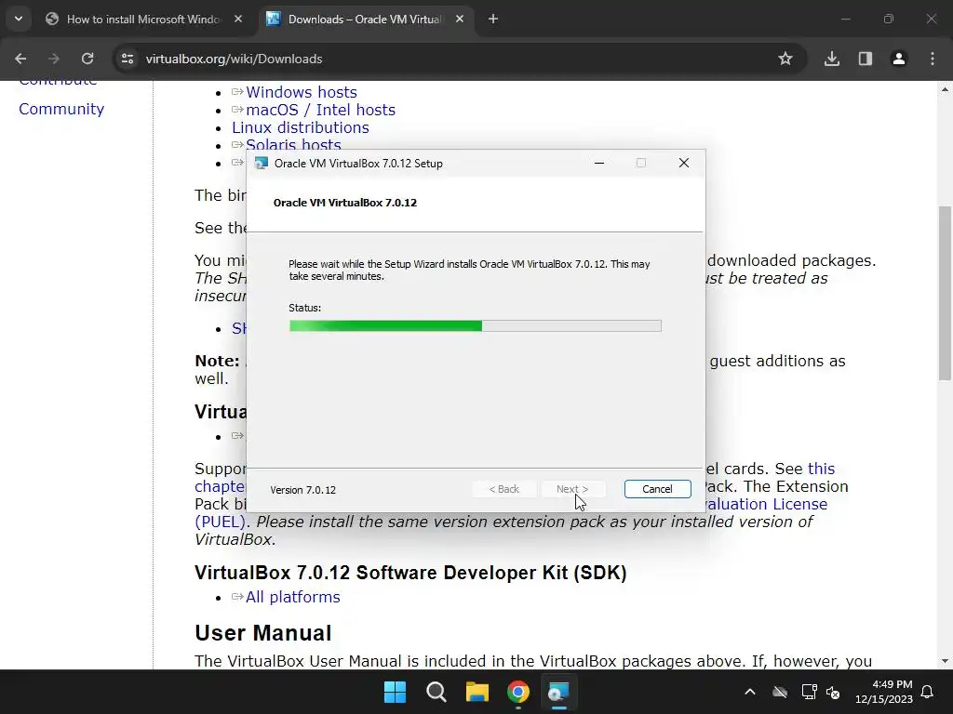The height and width of the screenshot is (714, 953).
Task: Click the Chrome taskbar icon
Action: [x=518, y=692]
